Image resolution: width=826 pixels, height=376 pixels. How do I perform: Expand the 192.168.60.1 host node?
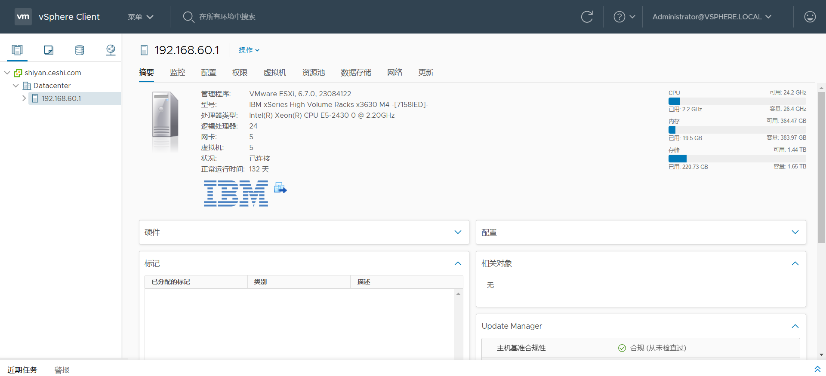pyautogui.click(x=24, y=98)
